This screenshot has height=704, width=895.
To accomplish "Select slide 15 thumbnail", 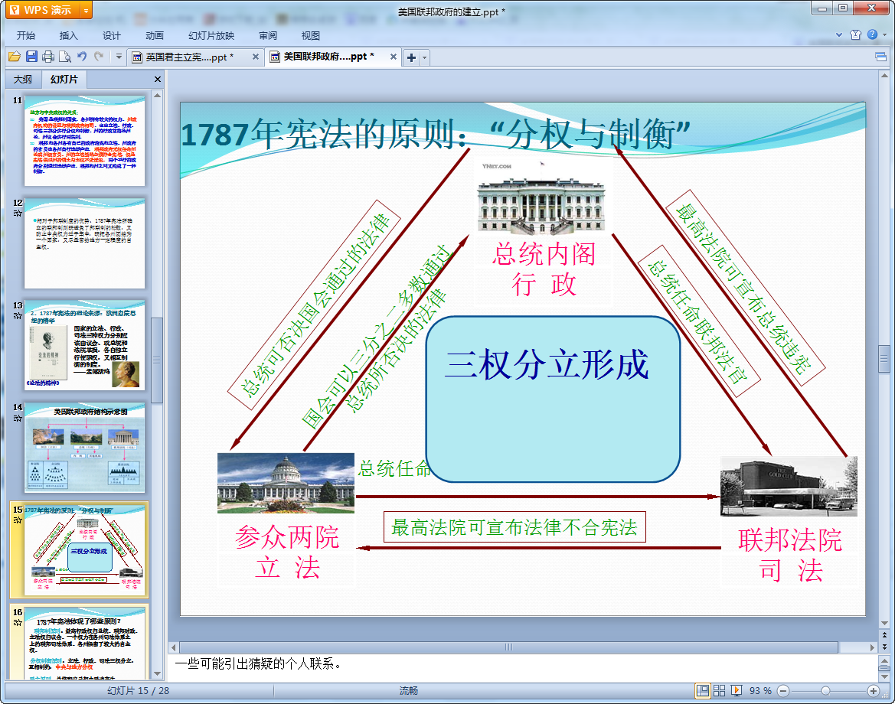I will point(84,549).
